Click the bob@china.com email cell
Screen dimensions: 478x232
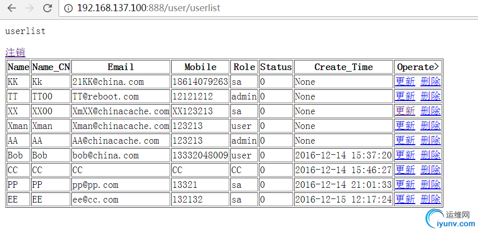[x=121, y=155]
